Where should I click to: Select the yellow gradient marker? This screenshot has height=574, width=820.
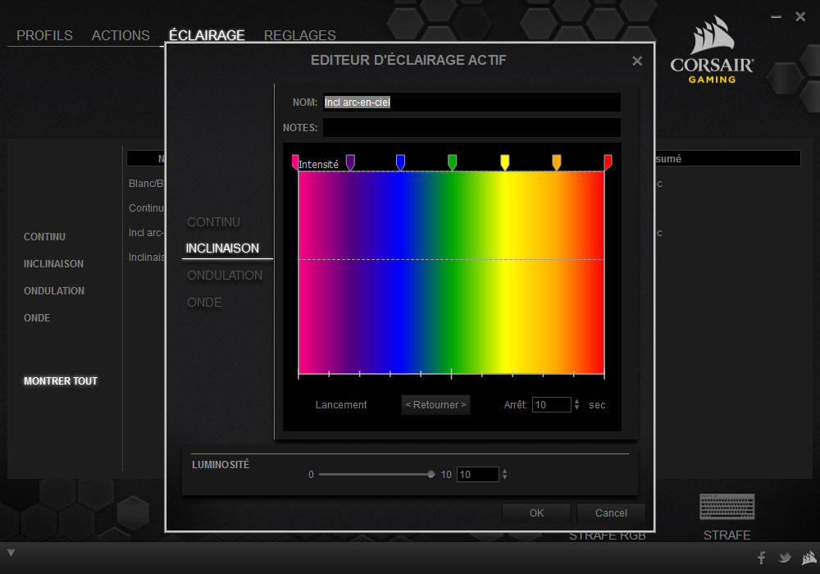[x=504, y=162]
